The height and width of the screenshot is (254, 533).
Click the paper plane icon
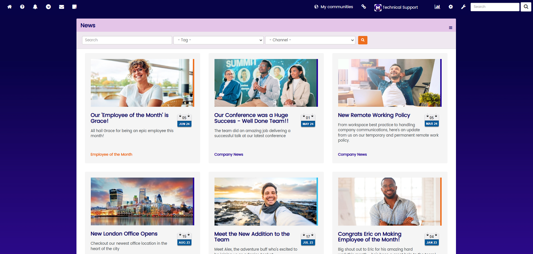(x=48, y=7)
